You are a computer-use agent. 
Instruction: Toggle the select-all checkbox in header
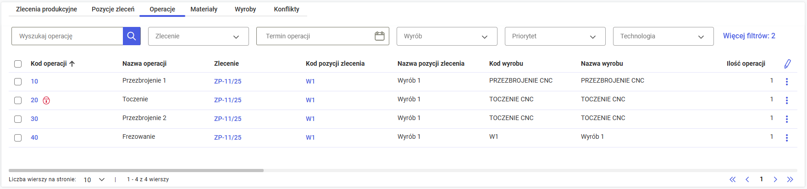coord(18,64)
